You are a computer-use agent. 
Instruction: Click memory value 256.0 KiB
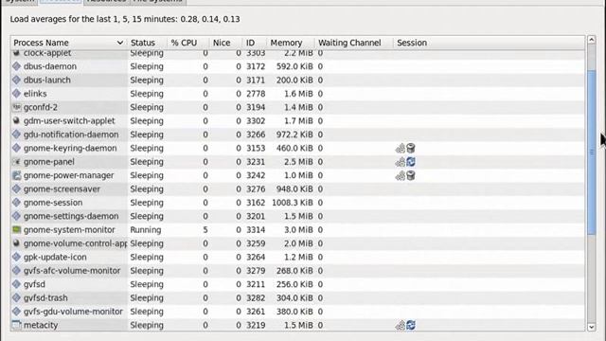pos(294,284)
